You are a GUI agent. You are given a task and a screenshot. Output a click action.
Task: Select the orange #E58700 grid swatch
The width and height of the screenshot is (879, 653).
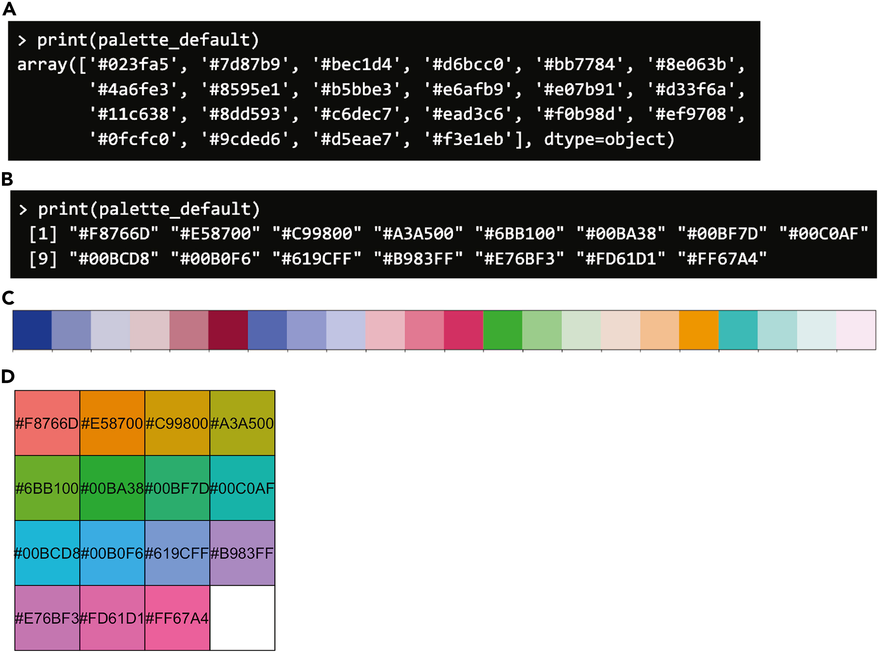point(112,423)
